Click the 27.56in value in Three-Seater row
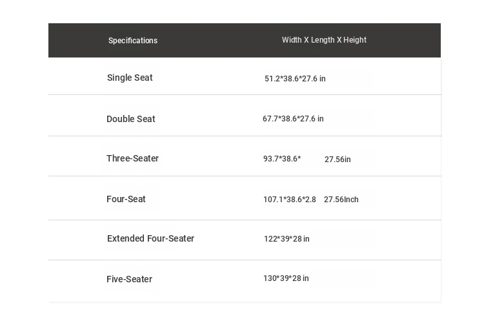 338,160
